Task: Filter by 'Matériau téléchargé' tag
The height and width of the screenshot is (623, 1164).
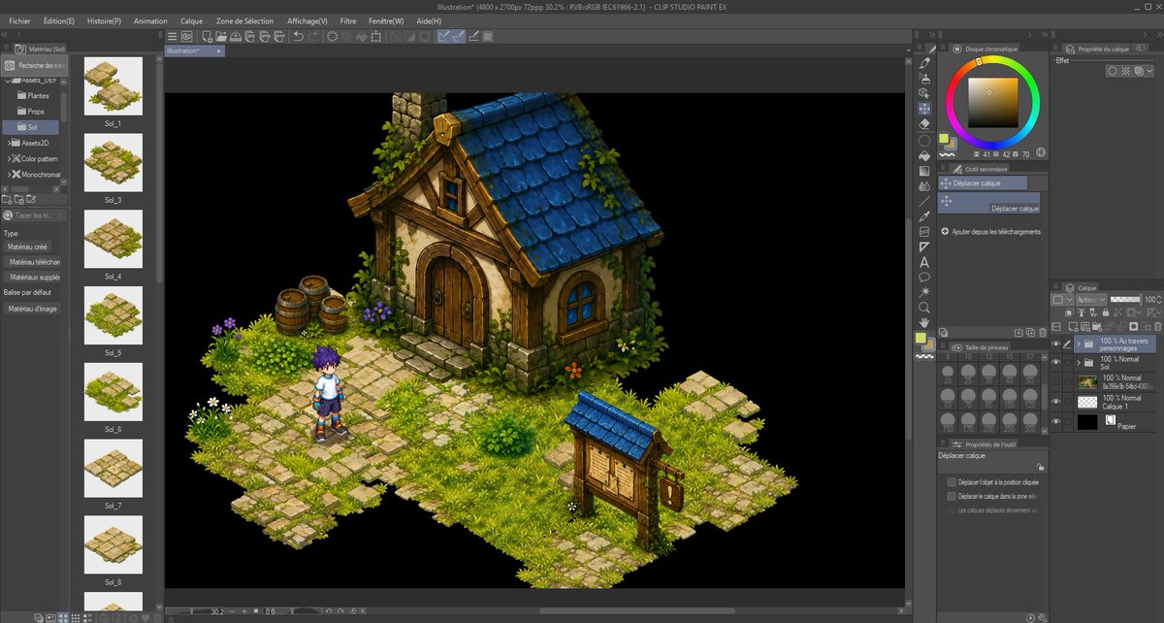Action: pyautogui.click(x=34, y=262)
